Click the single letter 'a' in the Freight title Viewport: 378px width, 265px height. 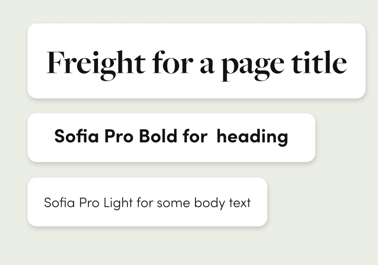tap(207, 66)
